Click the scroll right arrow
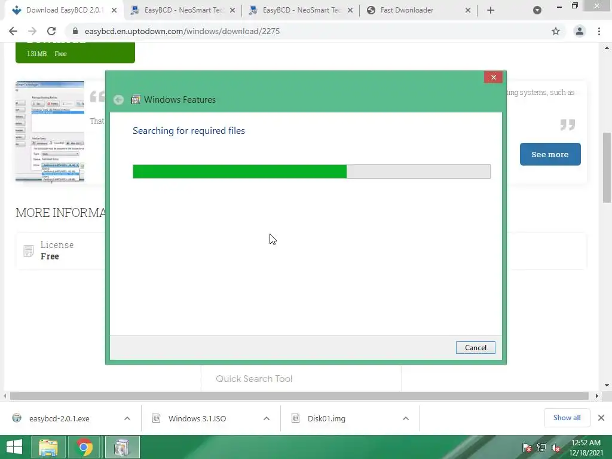 coord(597,396)
